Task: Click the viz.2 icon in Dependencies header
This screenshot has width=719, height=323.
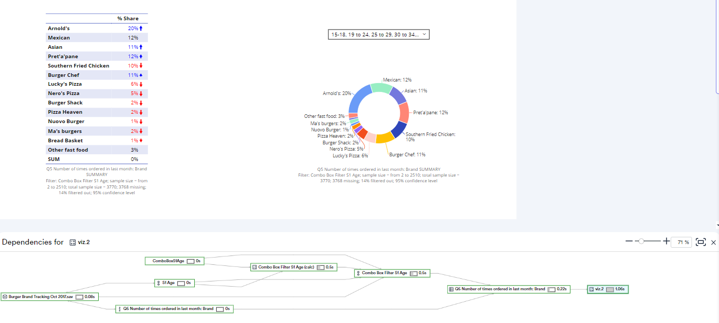Action: click(x=73, y=242)
